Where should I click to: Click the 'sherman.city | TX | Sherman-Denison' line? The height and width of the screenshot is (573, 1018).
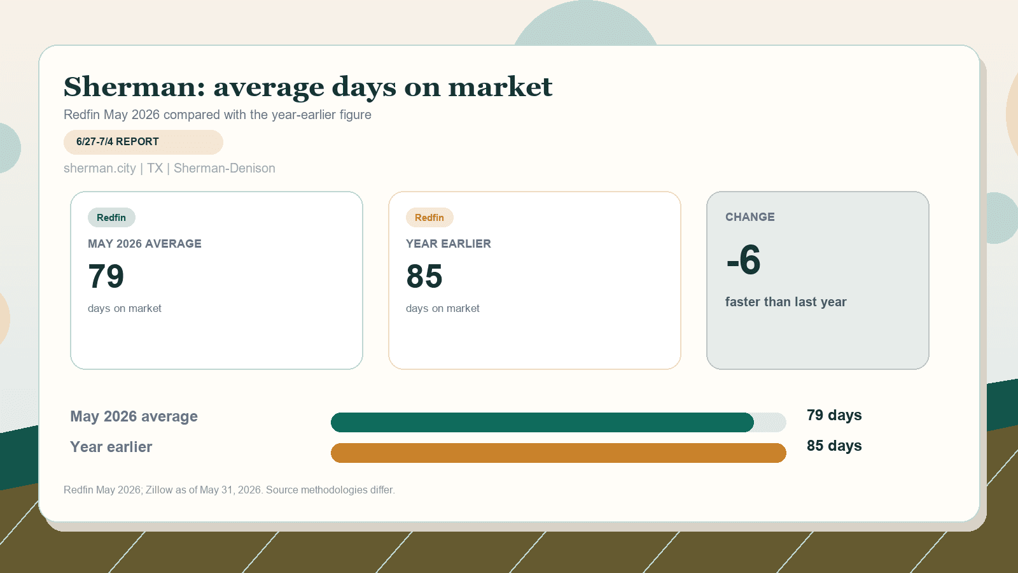pos(169,168)
